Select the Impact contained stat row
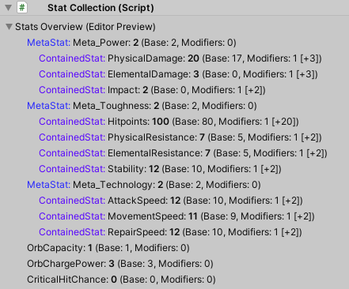 pyautogui.click(x=152, y=90)
